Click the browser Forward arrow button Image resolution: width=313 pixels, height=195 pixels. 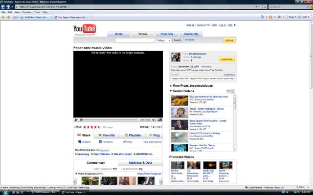(8, 7)
